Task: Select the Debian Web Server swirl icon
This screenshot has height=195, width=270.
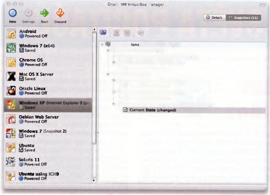Action: click(x=11, y=119)
